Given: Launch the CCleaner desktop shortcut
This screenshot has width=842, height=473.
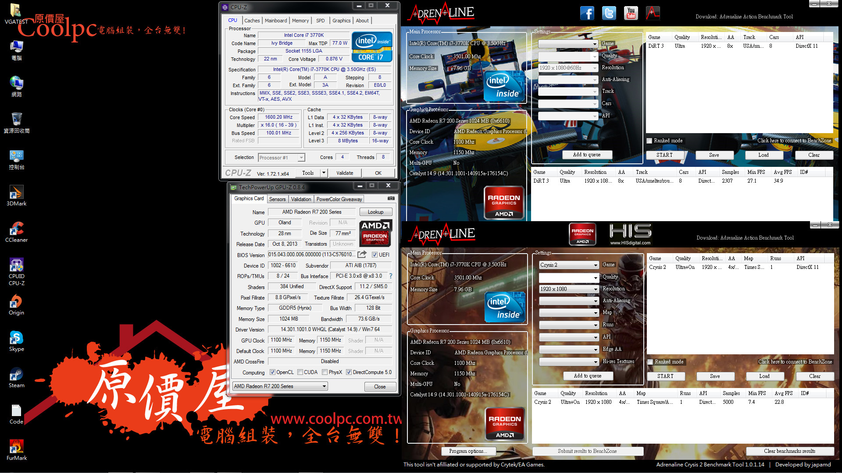Looking at the screenshot, I should pos(16,232).
